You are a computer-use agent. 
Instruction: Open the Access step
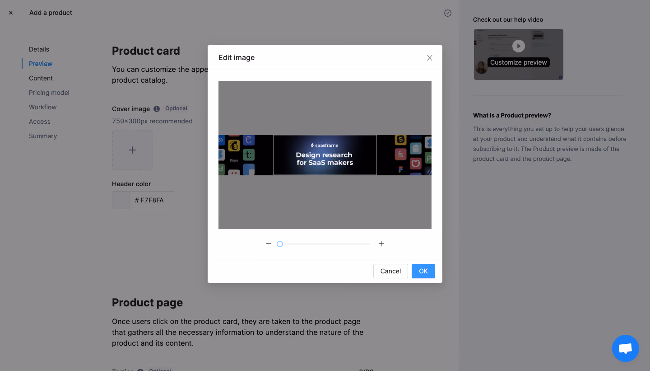pos(40,122)
